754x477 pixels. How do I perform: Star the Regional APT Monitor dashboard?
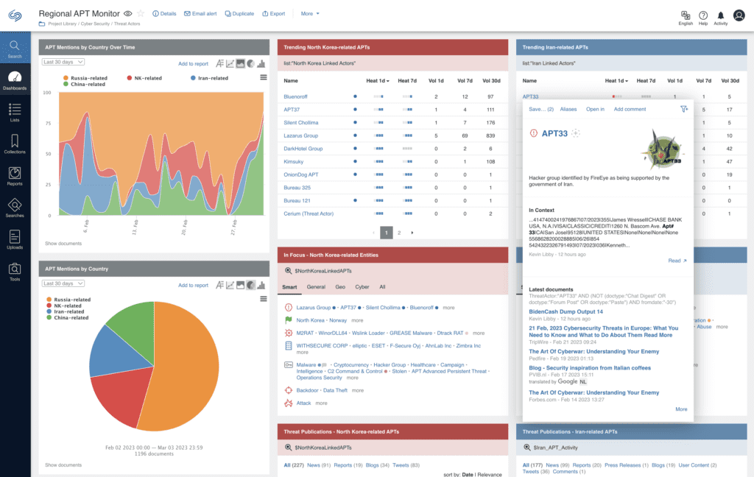[141, 13]
